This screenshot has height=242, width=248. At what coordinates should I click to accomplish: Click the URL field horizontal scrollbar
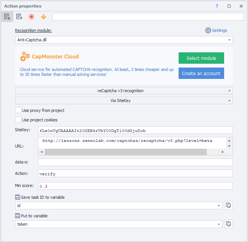pos(125,152)
